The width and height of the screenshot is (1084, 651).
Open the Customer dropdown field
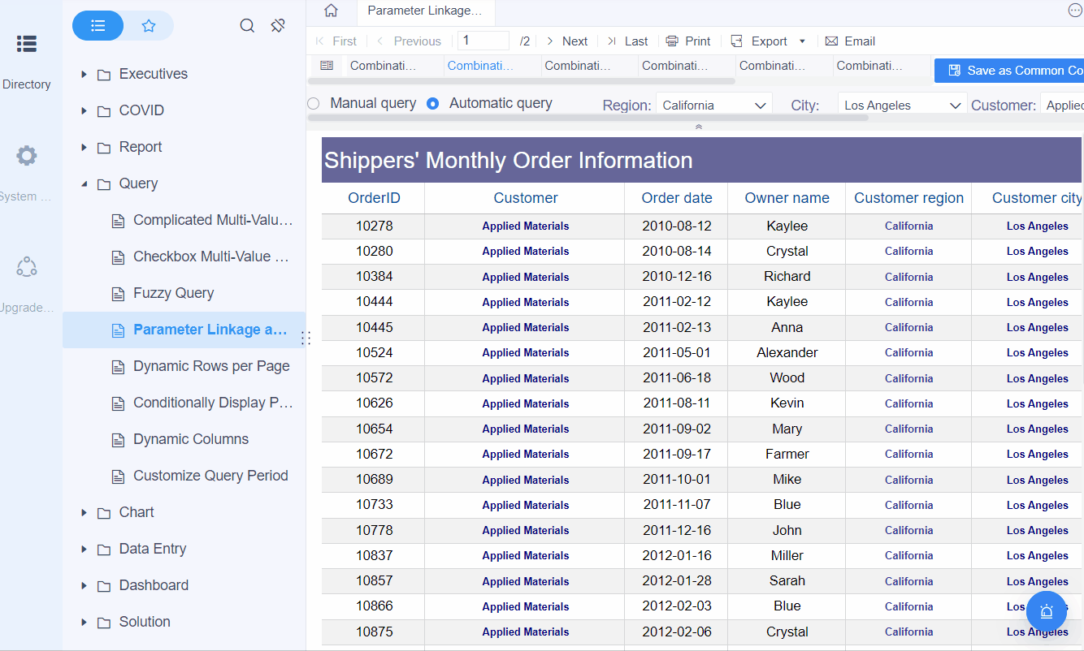[x=1062, y=105]
